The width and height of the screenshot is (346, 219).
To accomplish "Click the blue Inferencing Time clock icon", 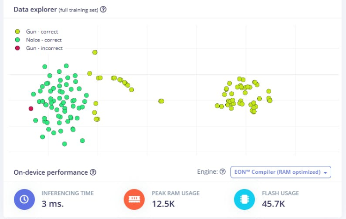I will [25, 199].
